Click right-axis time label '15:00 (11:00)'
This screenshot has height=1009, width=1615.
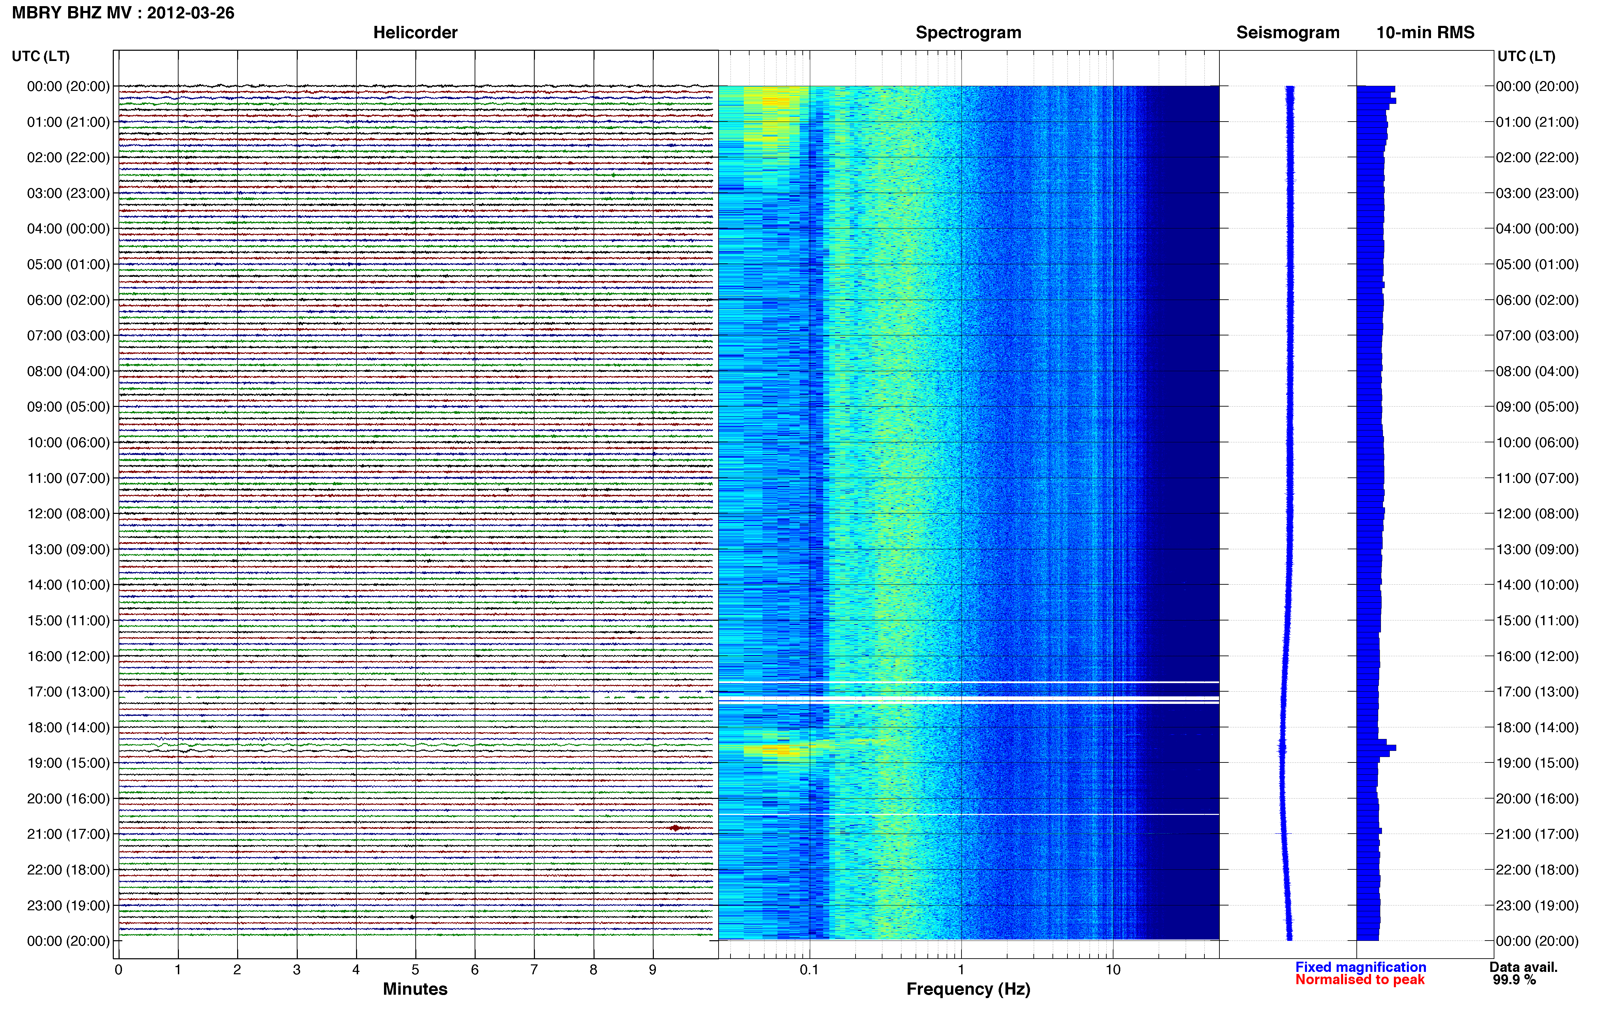[1537, 620]
